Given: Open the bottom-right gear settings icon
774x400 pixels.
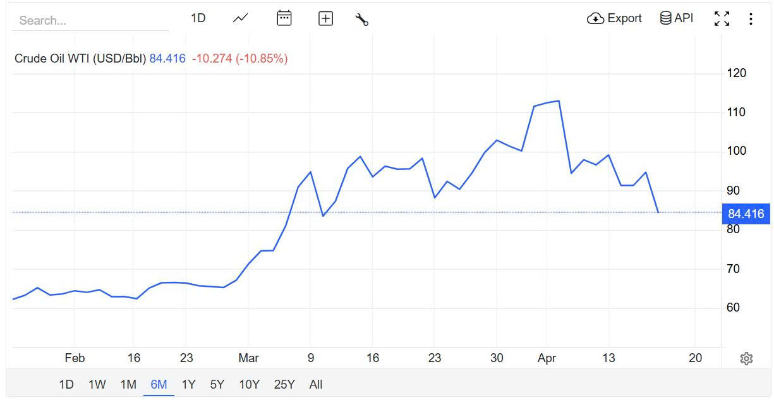Looking at the screenshot, I should 746,358.
